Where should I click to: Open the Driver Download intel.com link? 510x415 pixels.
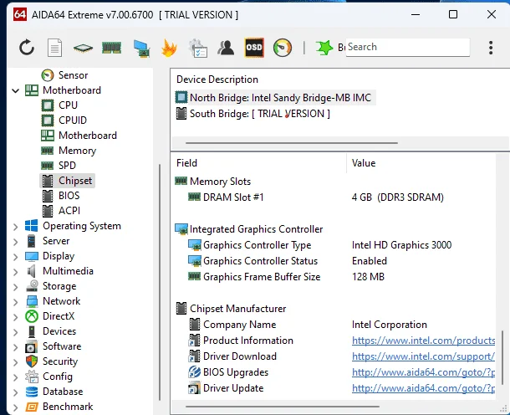424,356
